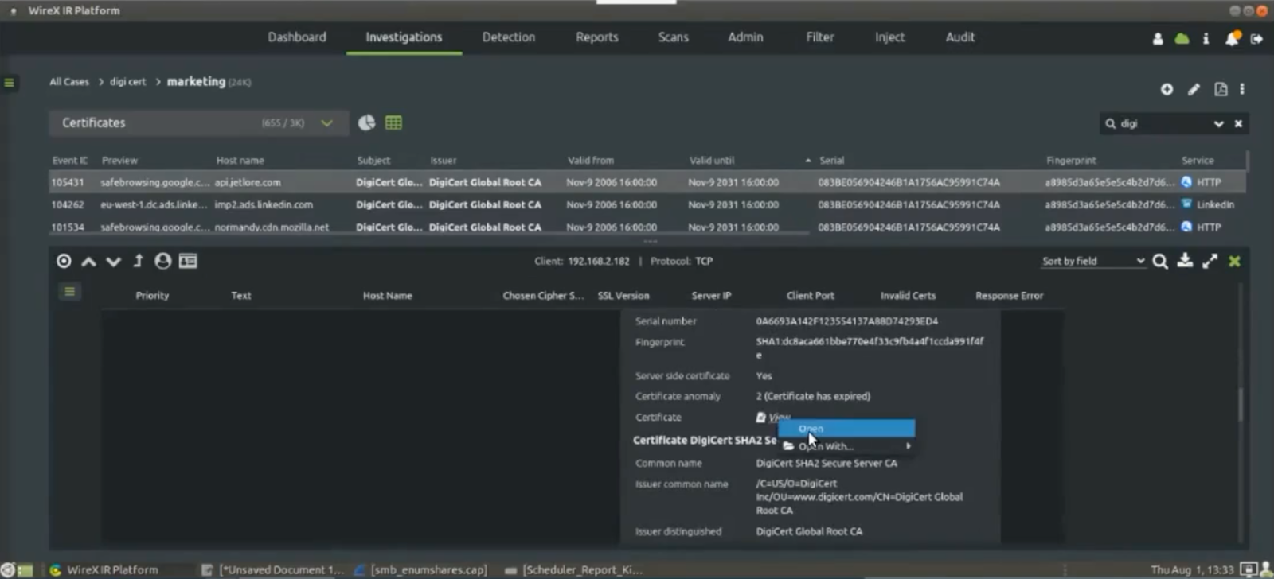Click the edit pencil icon
This screenshot has height=579, width=1274.
tap(1194, 89)
